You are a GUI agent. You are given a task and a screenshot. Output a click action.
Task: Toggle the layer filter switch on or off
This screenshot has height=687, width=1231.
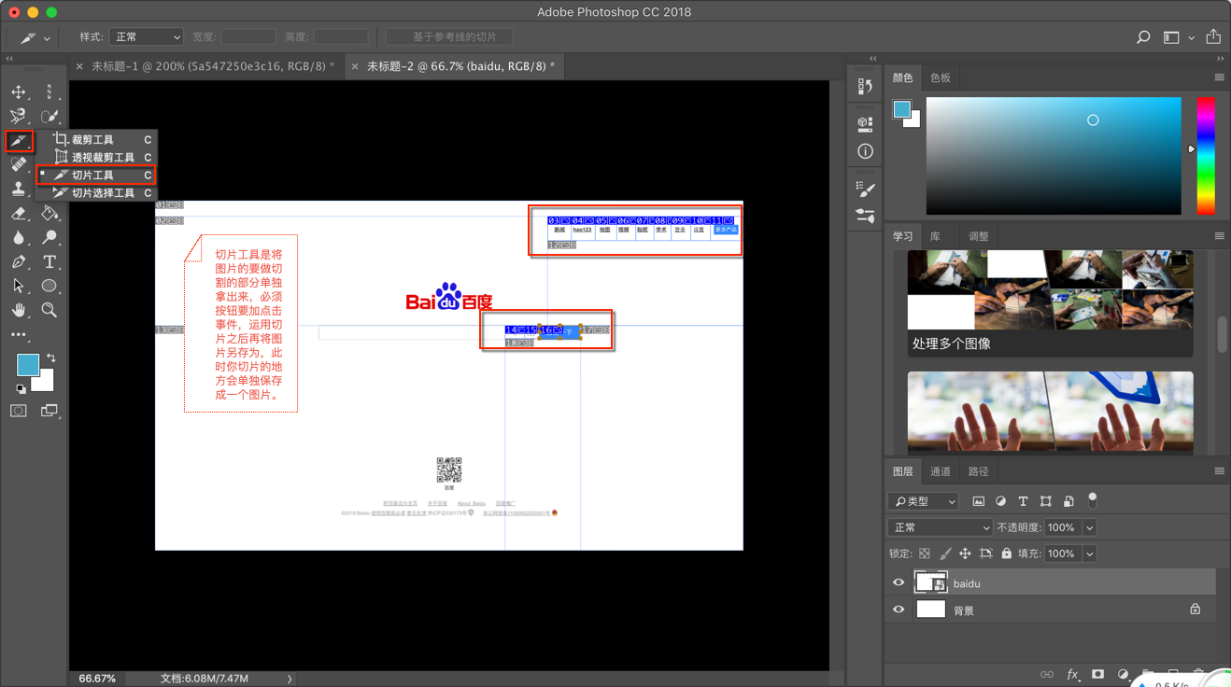click(x=1092, y=499)
